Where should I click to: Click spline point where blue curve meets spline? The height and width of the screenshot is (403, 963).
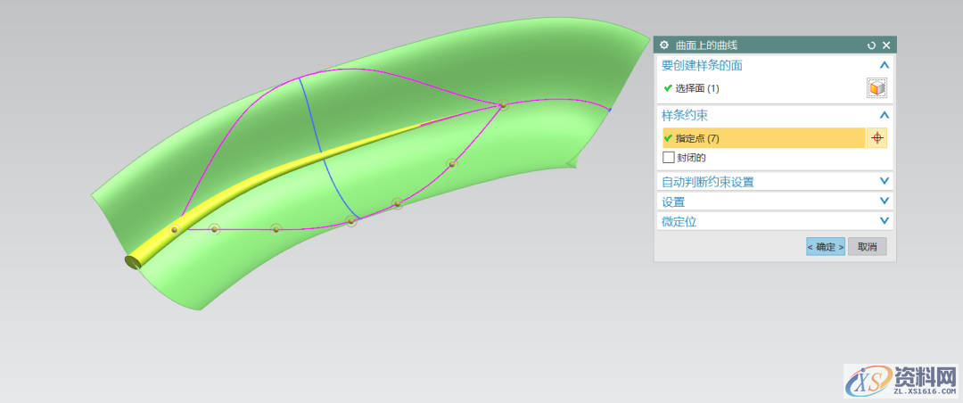(x=352, y=220)
